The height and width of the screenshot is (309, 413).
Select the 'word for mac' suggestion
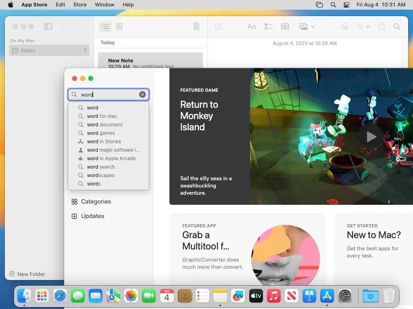(x=108, y=116)
